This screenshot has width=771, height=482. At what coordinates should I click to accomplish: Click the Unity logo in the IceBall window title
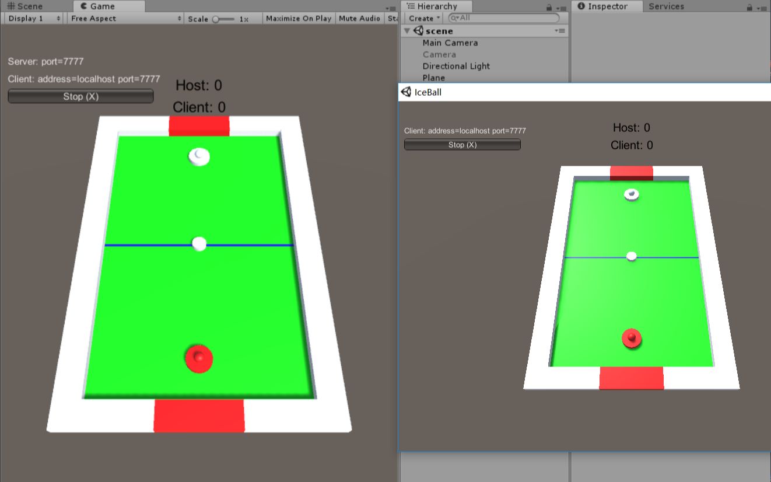pos(405,92)
